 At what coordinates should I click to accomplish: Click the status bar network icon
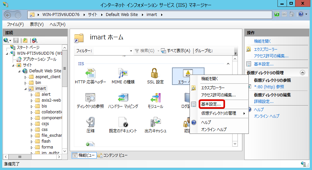pyautogui.click(x=304, y=164)
